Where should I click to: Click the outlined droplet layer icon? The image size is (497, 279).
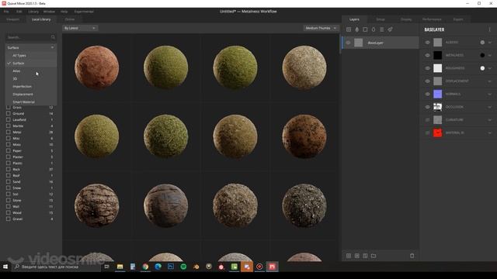[374, 29]
